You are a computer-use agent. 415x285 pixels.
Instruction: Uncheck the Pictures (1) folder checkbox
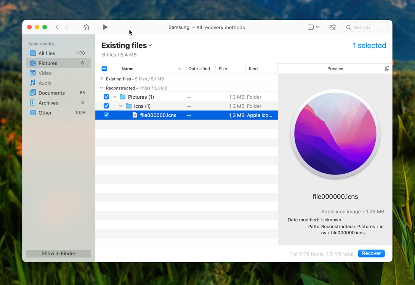coord(106,97)
